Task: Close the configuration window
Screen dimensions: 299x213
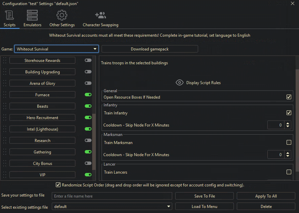Action: tap(293, 3)
